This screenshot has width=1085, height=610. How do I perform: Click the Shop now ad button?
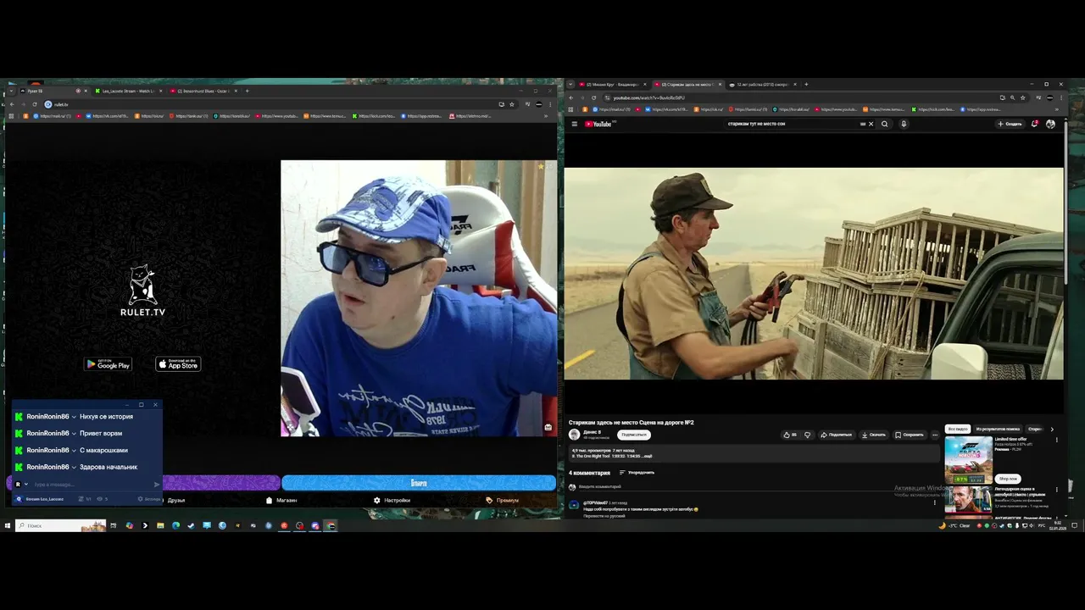tap(1007, 479)
